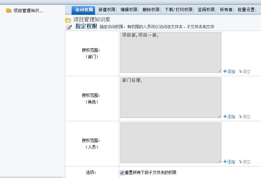Image resolution: width=261 pixels, height=178 pixels.
Task: Select the 项目管理知识 tree item in sidebar
Action: coord(28,11)
